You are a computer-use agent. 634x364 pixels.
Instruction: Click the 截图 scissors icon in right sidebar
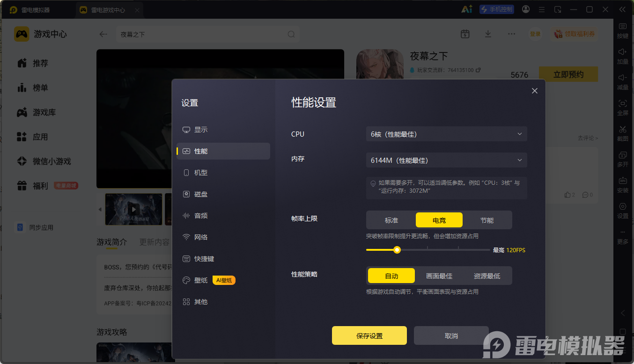(623, 130)
